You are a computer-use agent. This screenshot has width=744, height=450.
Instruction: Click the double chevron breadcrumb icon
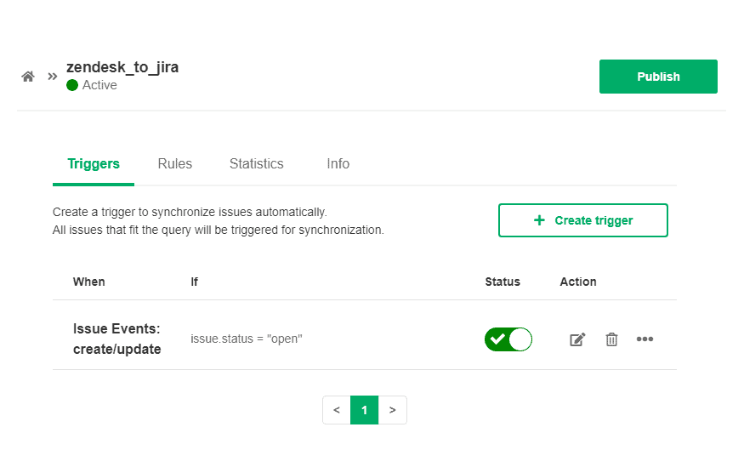pyautogui.click(x=52, y=77)
